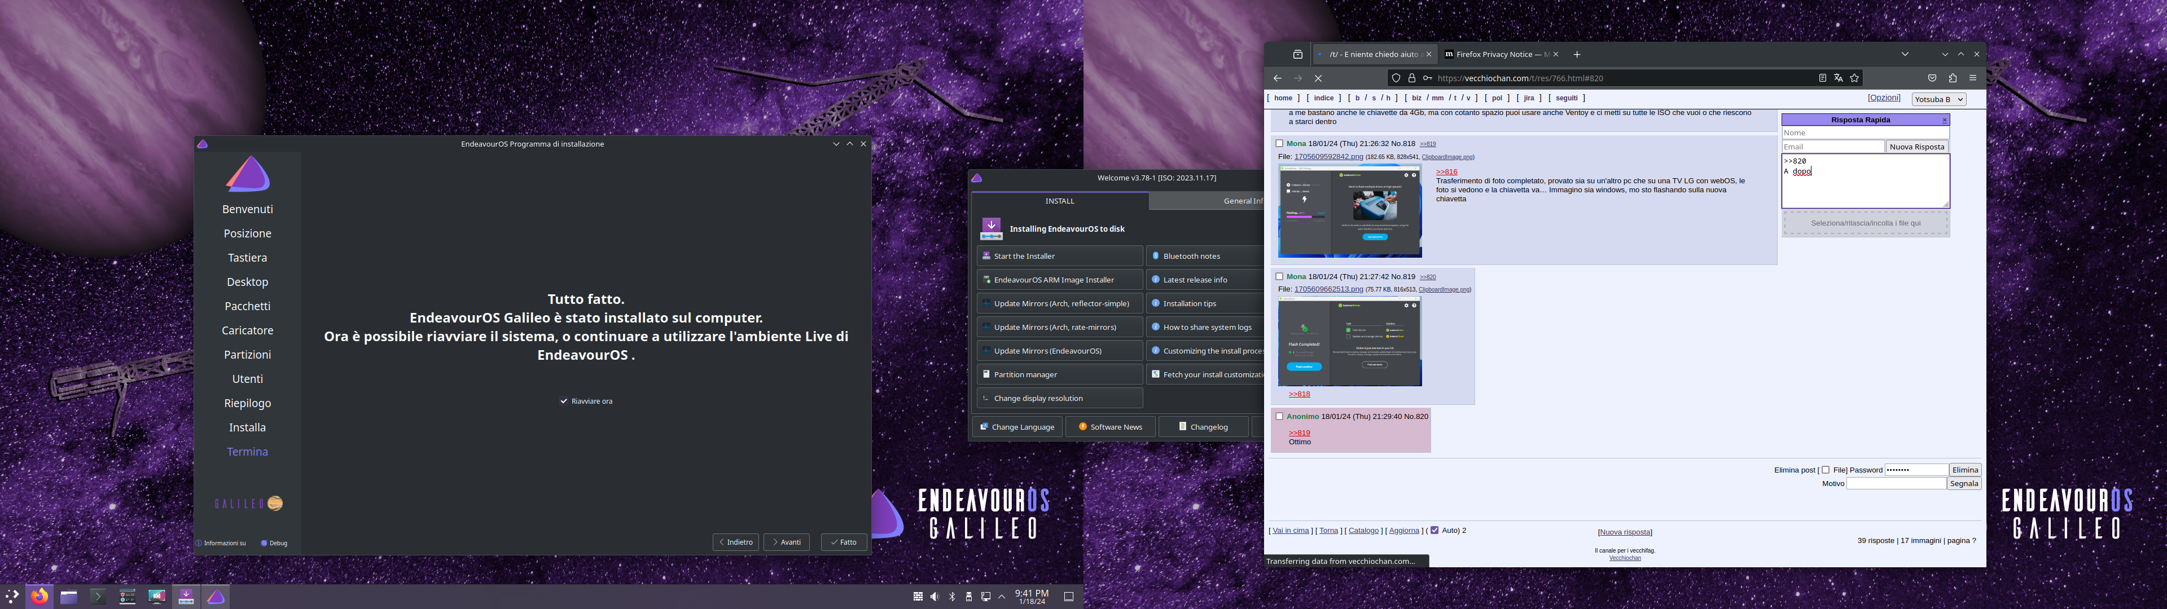This screenshot has width=2167, height=609.
Task: Go to the indice board link
Action: click(1324, 99)
